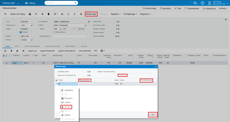The image size is (230, 122).
Task: Switch to the Rabattdetaljer tab
Action: [x=70, y=46]
